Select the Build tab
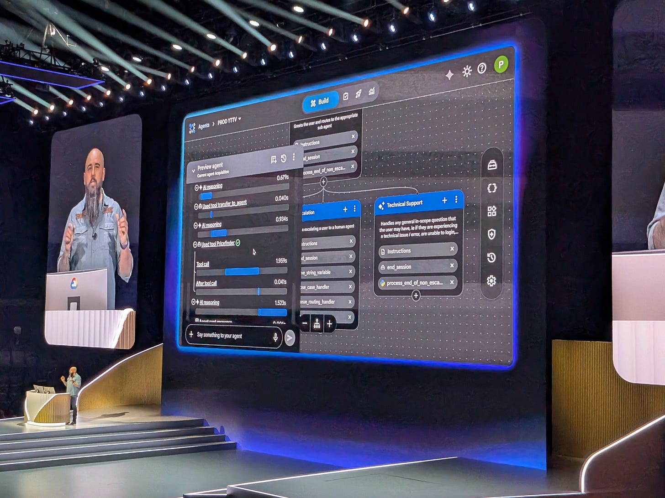The width and height of the screenshot is (665, 498). (320, 102)
